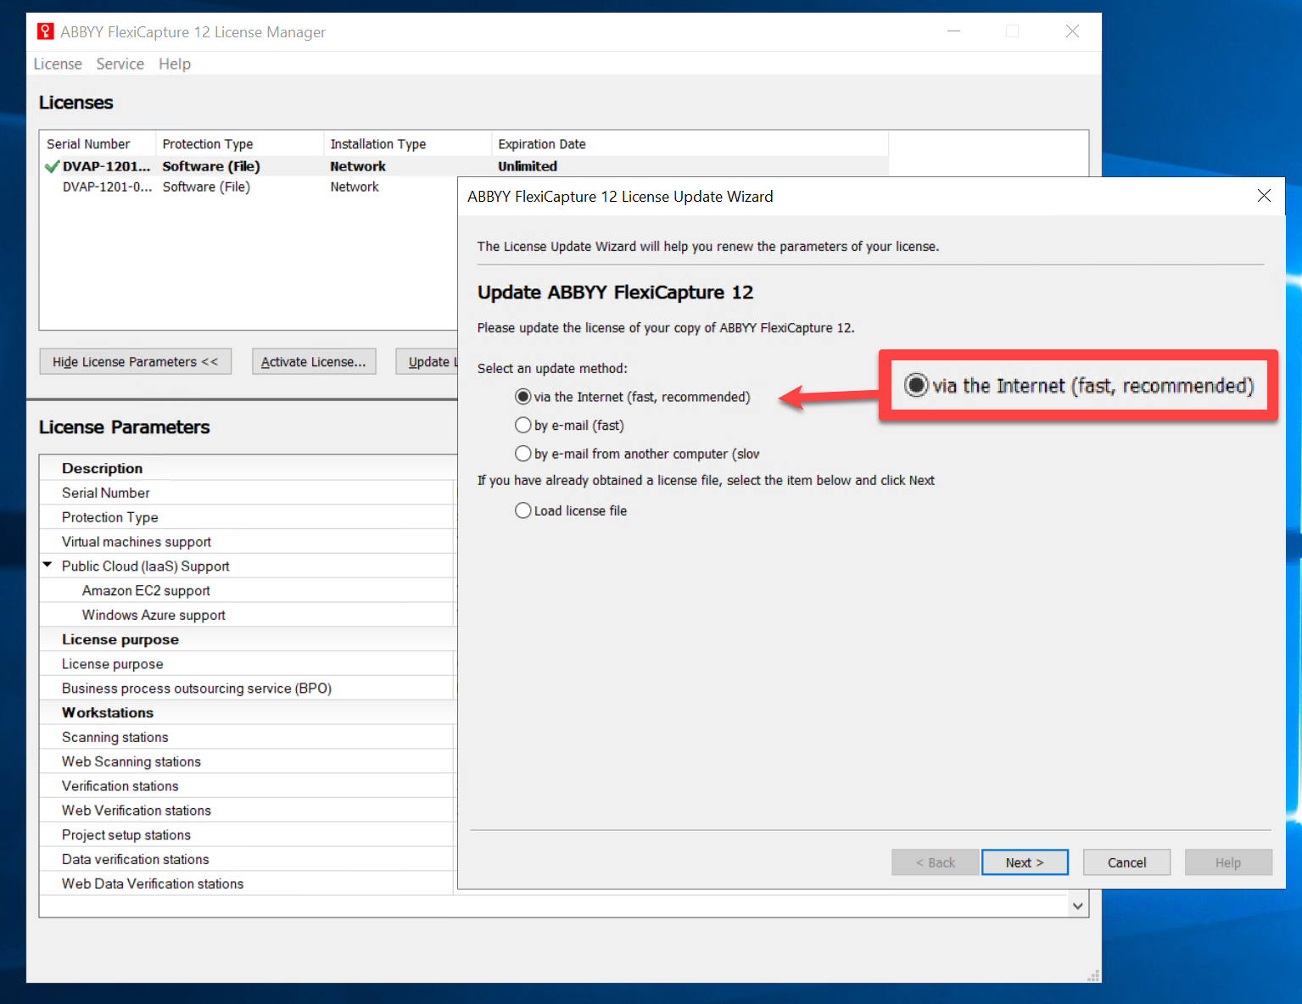Screen dimensions: 1302x1004
Task: Click Activate License button
Action: [x=314, y=361]
